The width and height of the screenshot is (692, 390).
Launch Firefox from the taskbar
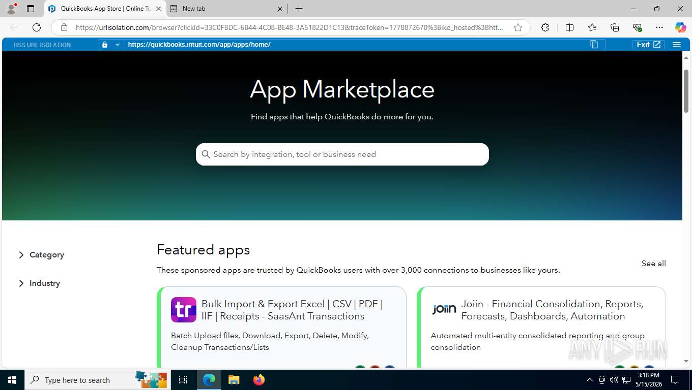pyautogui.click(x=259, y=380)
